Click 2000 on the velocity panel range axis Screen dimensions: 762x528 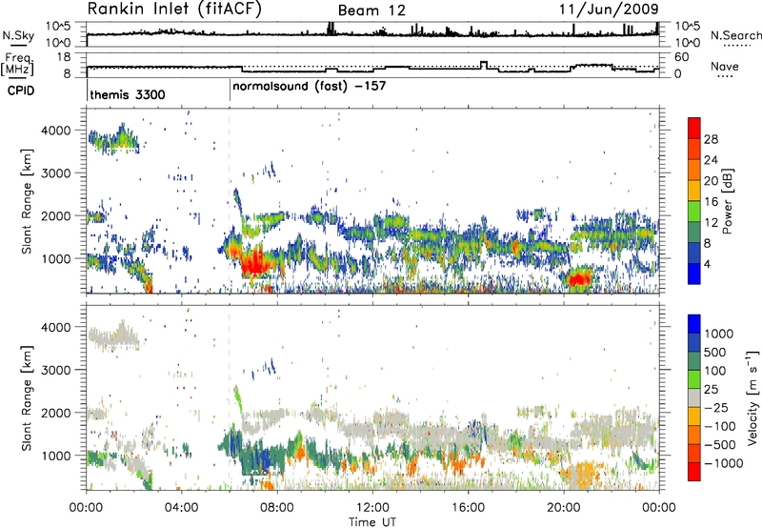55,413
